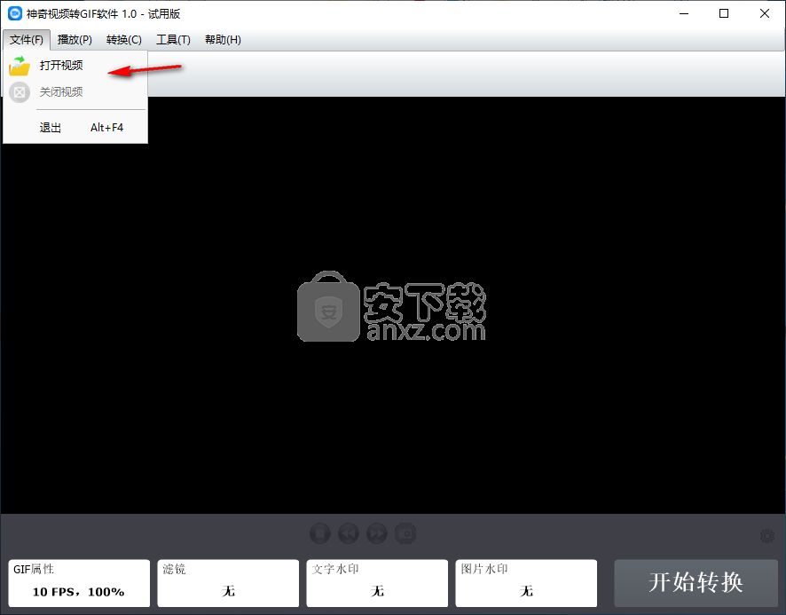786x615 pixels.
Task: Open the GIF属性 settings panel
Action: 79,583
